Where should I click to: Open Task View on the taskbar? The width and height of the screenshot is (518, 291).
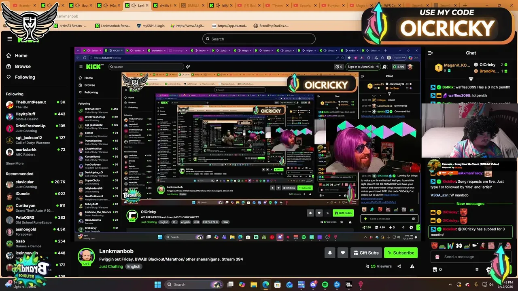[230, 285]
